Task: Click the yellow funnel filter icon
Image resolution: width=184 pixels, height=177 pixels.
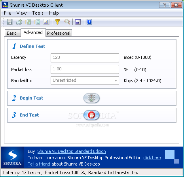Action: 57,22
